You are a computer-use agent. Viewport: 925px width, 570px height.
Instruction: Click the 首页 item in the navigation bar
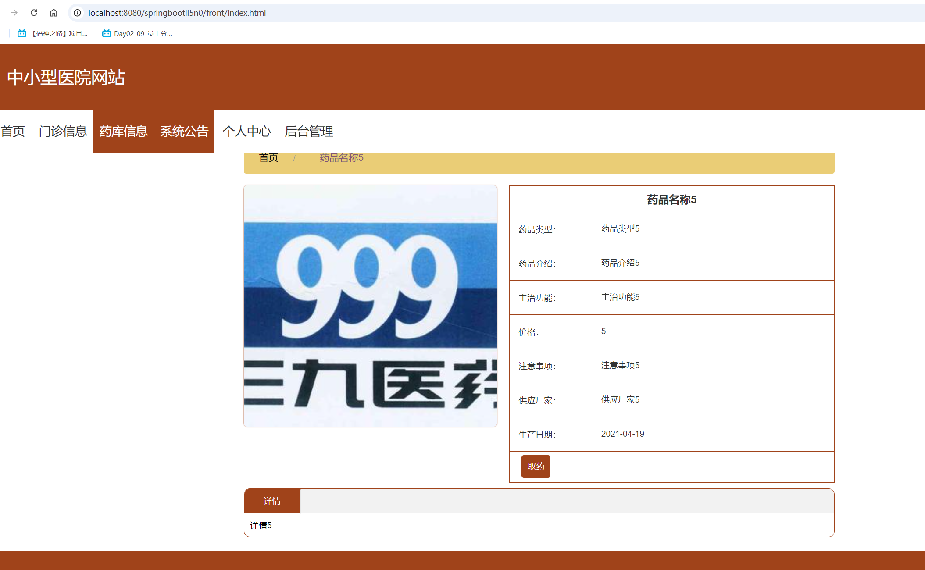click(x=12, y=132)
